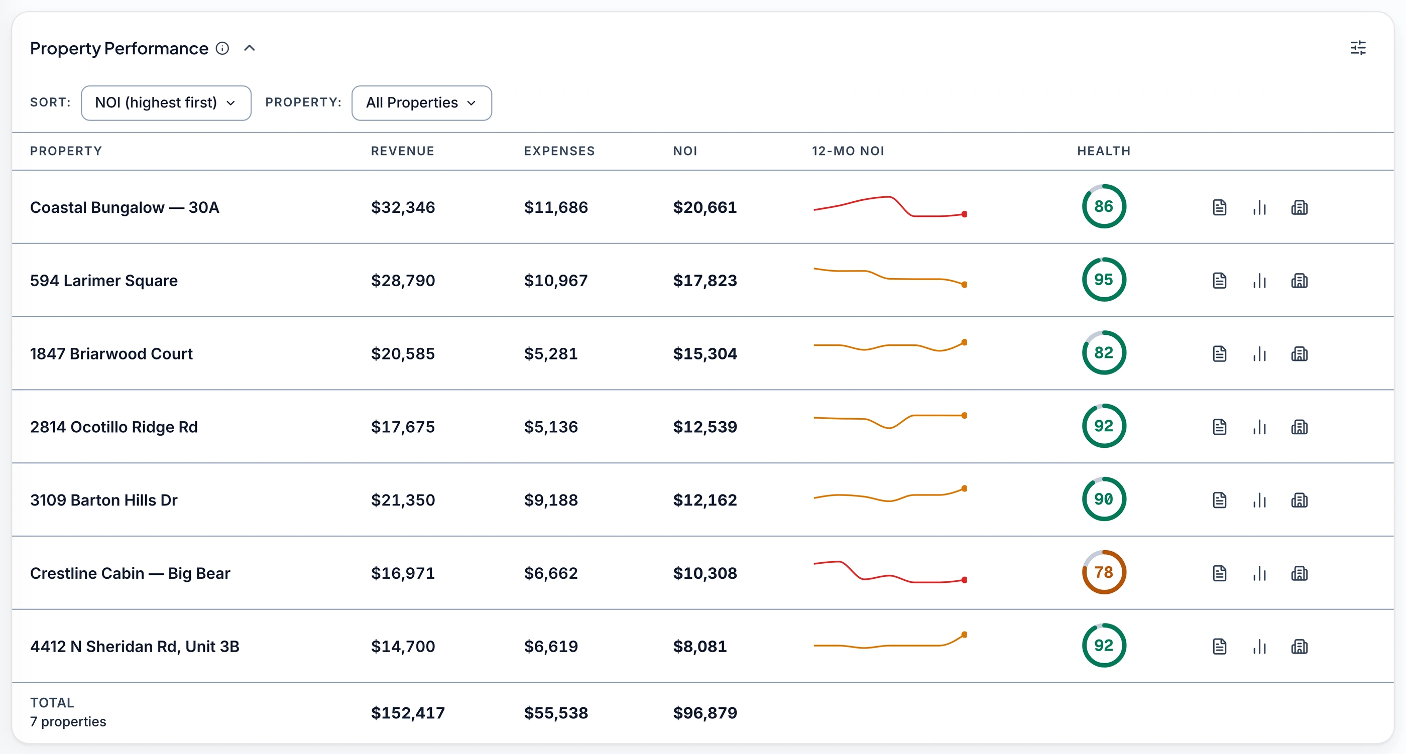
Task: Click health score ring 82 for Briarwood Court
Action: [1104, 352]
